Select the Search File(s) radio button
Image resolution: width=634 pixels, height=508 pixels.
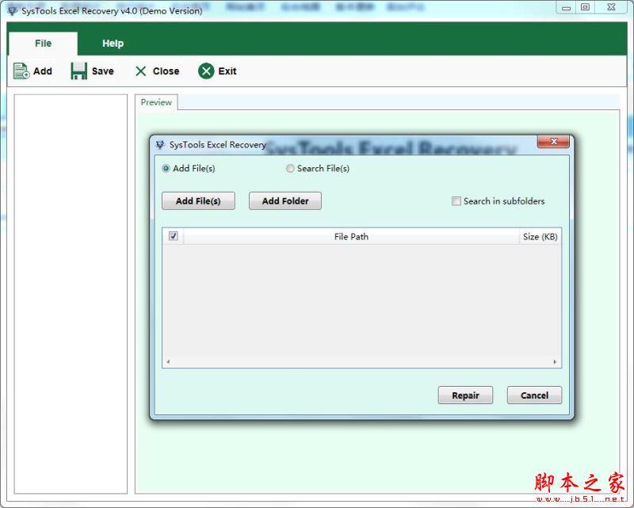290,168
